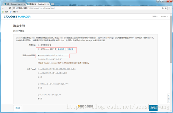Viewport: 173px width, 113px height.
Task: Open a new browser tab
Action: [x=53, y=4]
